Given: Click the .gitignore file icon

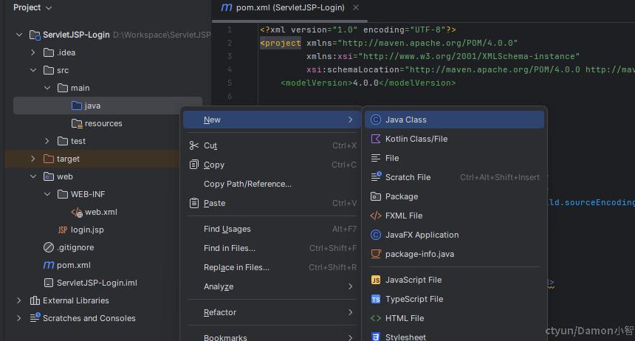Looking at the screenshot, I should click(49, 247).
